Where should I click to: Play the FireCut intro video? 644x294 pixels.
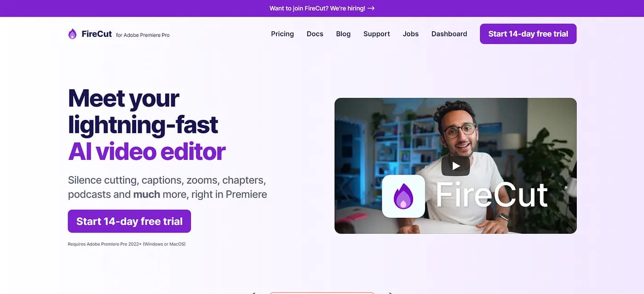[455, 166]
